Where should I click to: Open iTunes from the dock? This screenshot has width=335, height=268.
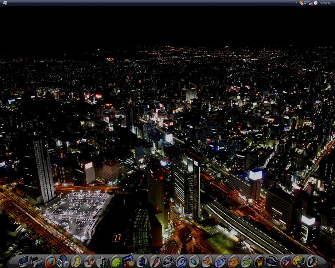102,261
